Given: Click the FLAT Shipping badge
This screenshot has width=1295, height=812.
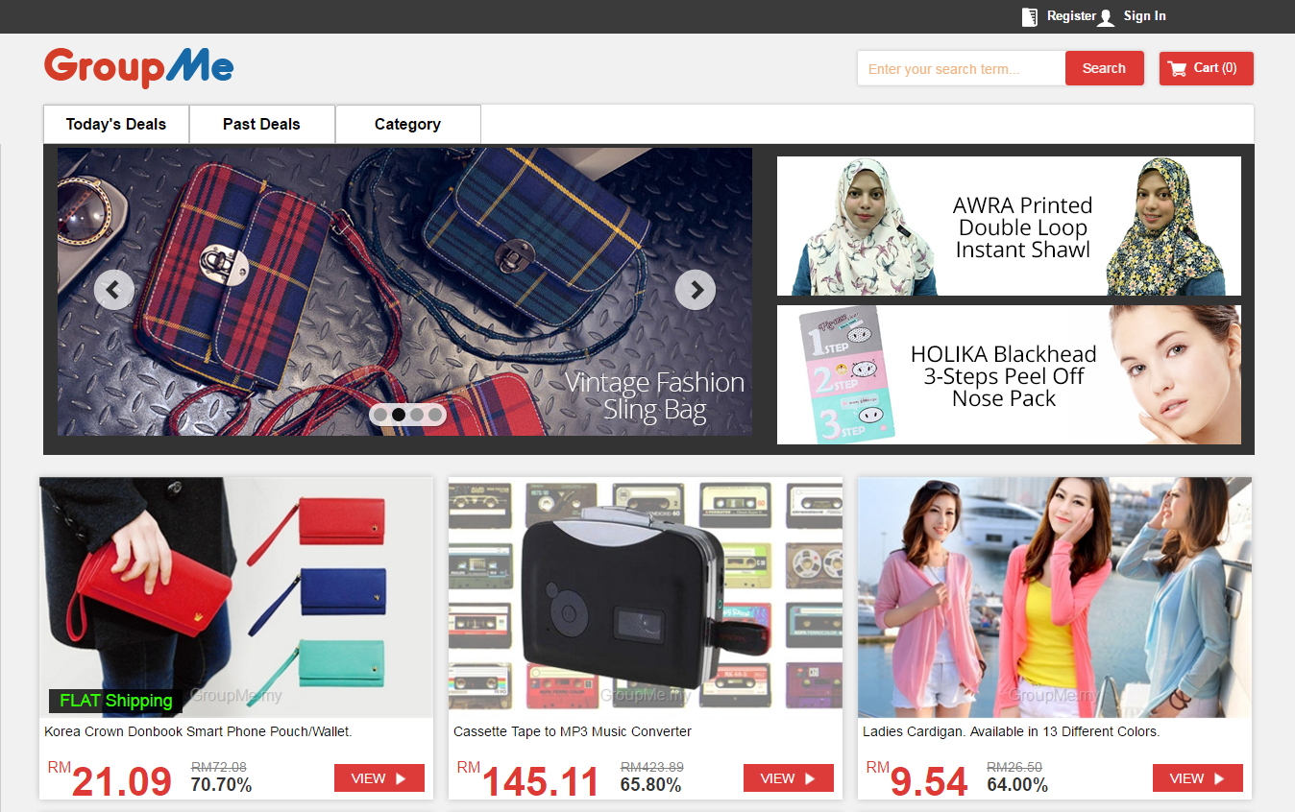Looking at the screenshot, I should pyautogui.click(x=115, y=701).
